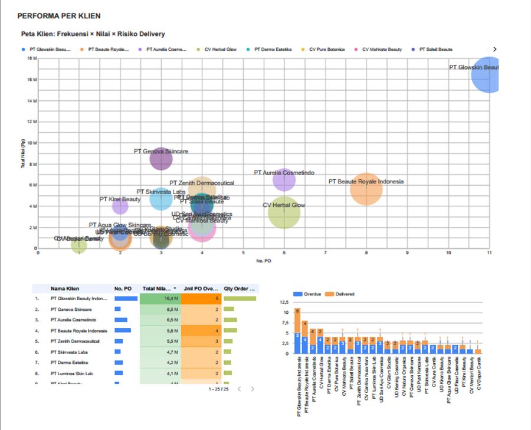This screenshot has height=430, width=531.
Task: Click sort arrow on Total Nila column header
Action: [175, 288]
